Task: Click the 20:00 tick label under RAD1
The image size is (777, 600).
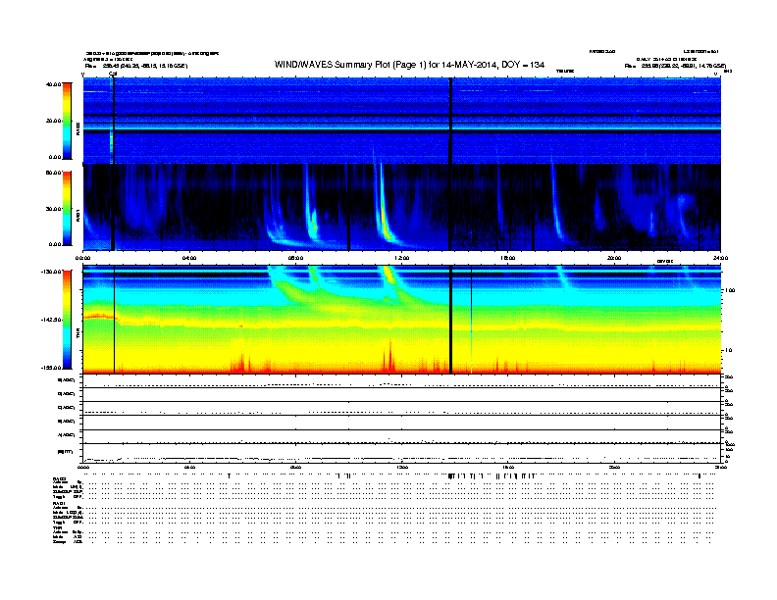Action: coord(614,258)
